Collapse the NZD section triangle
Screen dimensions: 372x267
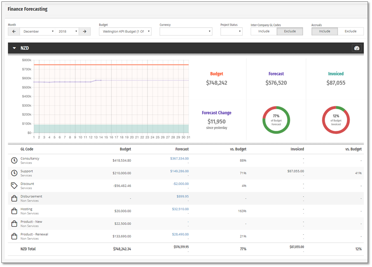coord(14,48)
